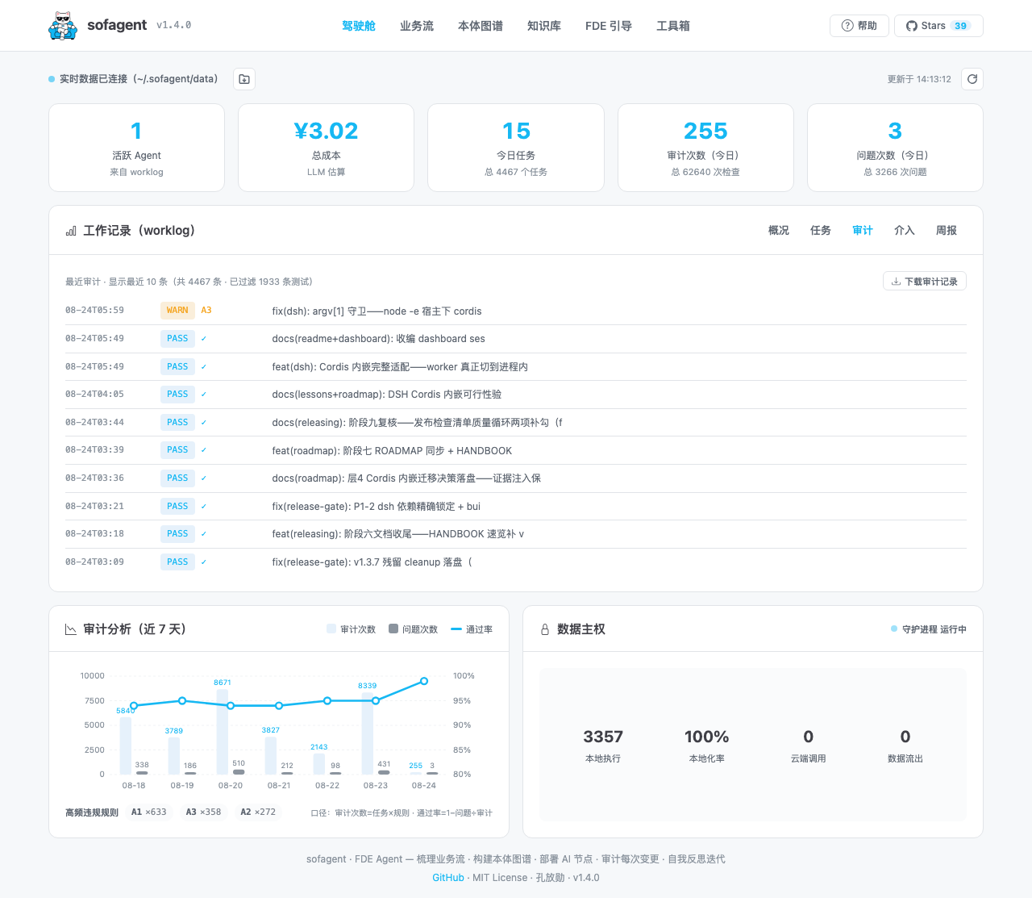
Task: Open the 驾驶舱 navigation tab
Action: [359, 26]
